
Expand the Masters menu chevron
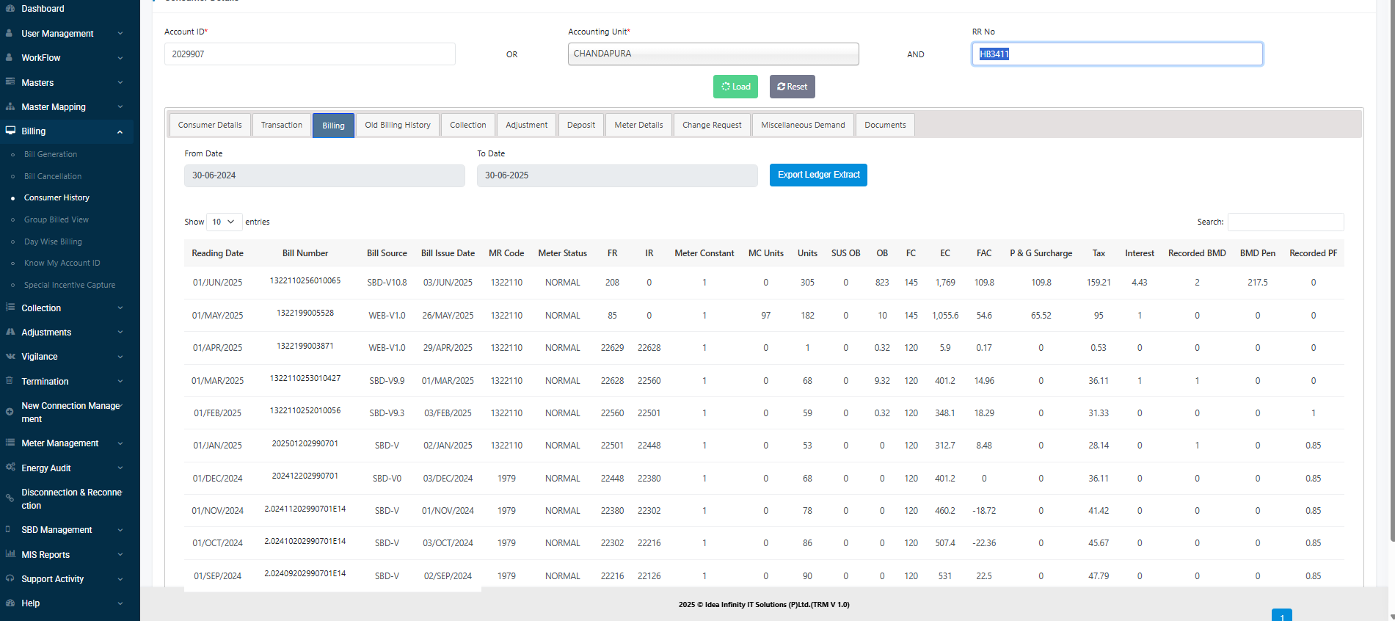pyautogui.click(x=120, y=83)
